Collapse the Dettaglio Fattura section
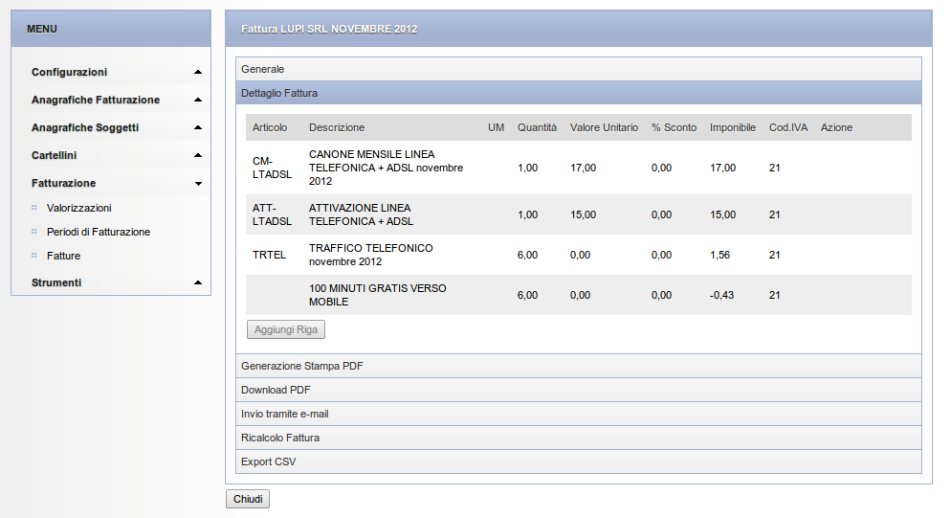 [x=579, y=93]
